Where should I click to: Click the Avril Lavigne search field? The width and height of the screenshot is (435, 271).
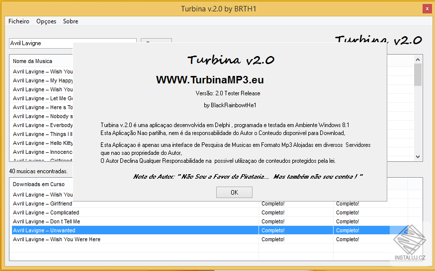tap(41, 43)
